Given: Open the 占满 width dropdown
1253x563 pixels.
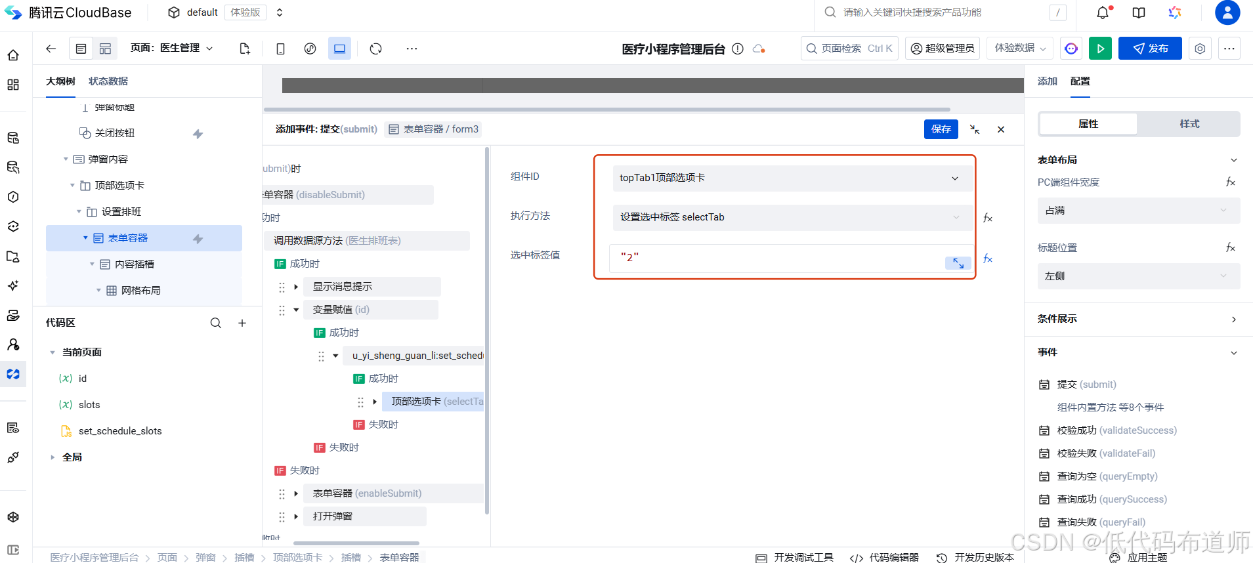Looking at the screenshot, I should click(1139, 211).
